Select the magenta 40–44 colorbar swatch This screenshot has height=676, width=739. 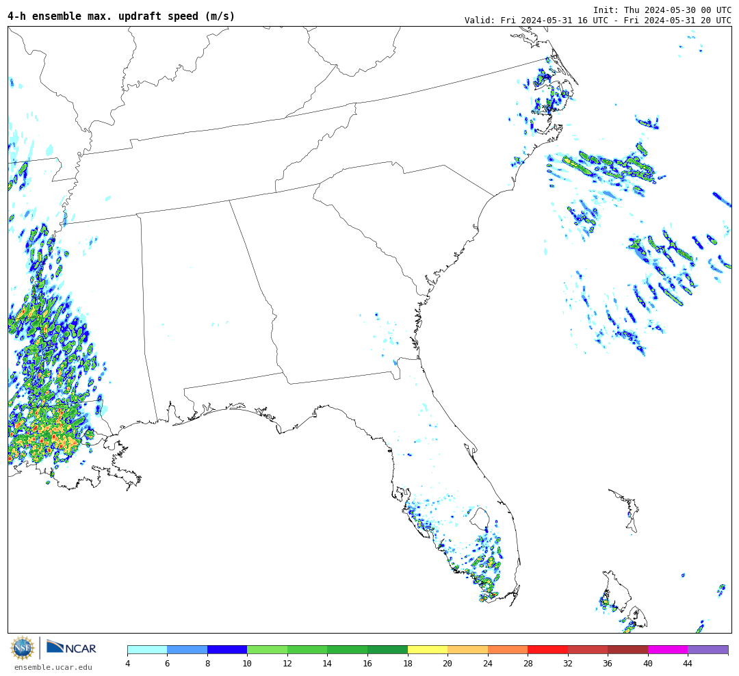[x=668, y=649]
